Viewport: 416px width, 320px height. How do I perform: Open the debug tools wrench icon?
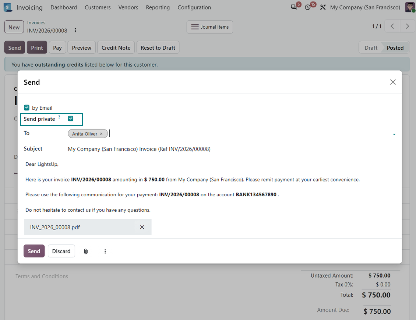point(322,7)
